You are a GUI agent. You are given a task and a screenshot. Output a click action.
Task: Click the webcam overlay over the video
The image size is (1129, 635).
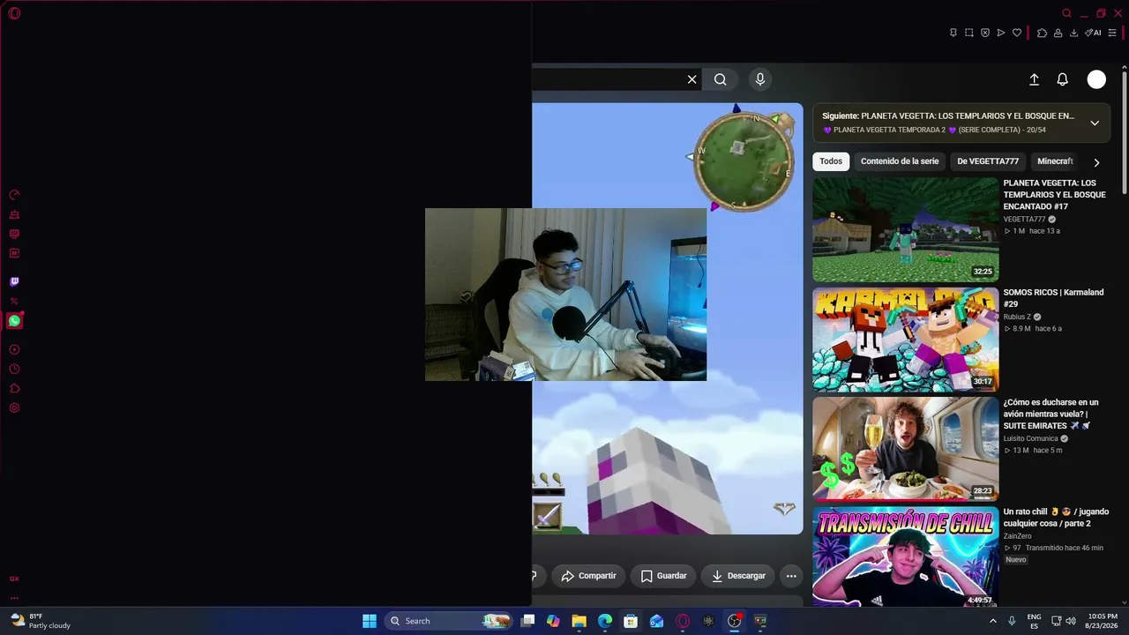click(565, 295)
